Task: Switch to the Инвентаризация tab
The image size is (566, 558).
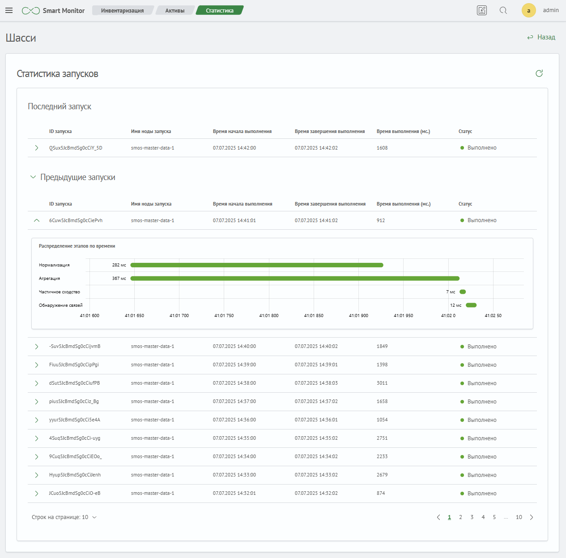Action: coord(123,10)
